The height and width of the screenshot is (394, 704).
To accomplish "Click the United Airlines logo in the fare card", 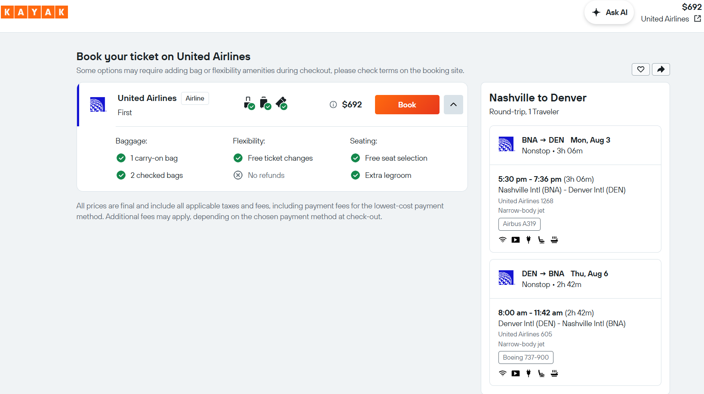I will point(98,104).
